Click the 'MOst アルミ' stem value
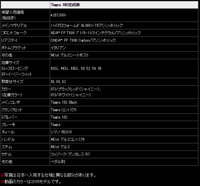This screenshot has height=186, width=200. [60, 147]
